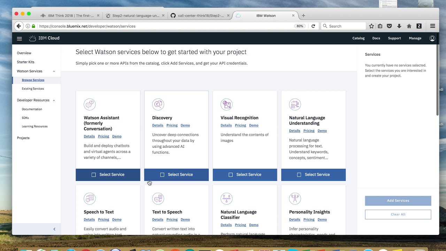
Task: Check Select Service for Visual Recognition
Action: pyautogui.click(x=245, y=175)
